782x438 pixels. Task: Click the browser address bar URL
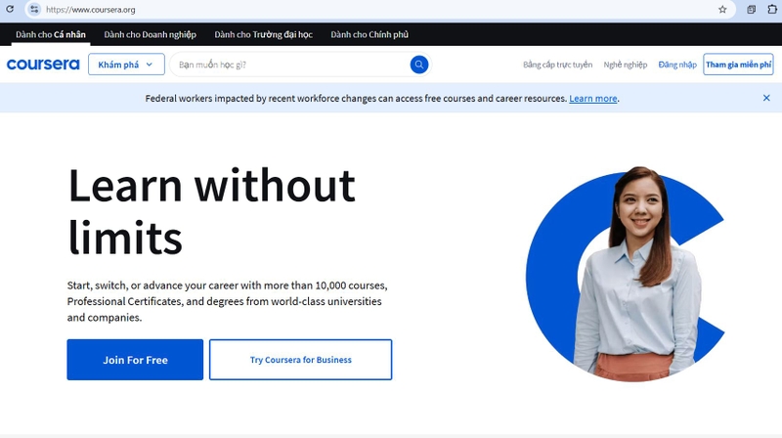pyautogui.click(x=91, y=10)
